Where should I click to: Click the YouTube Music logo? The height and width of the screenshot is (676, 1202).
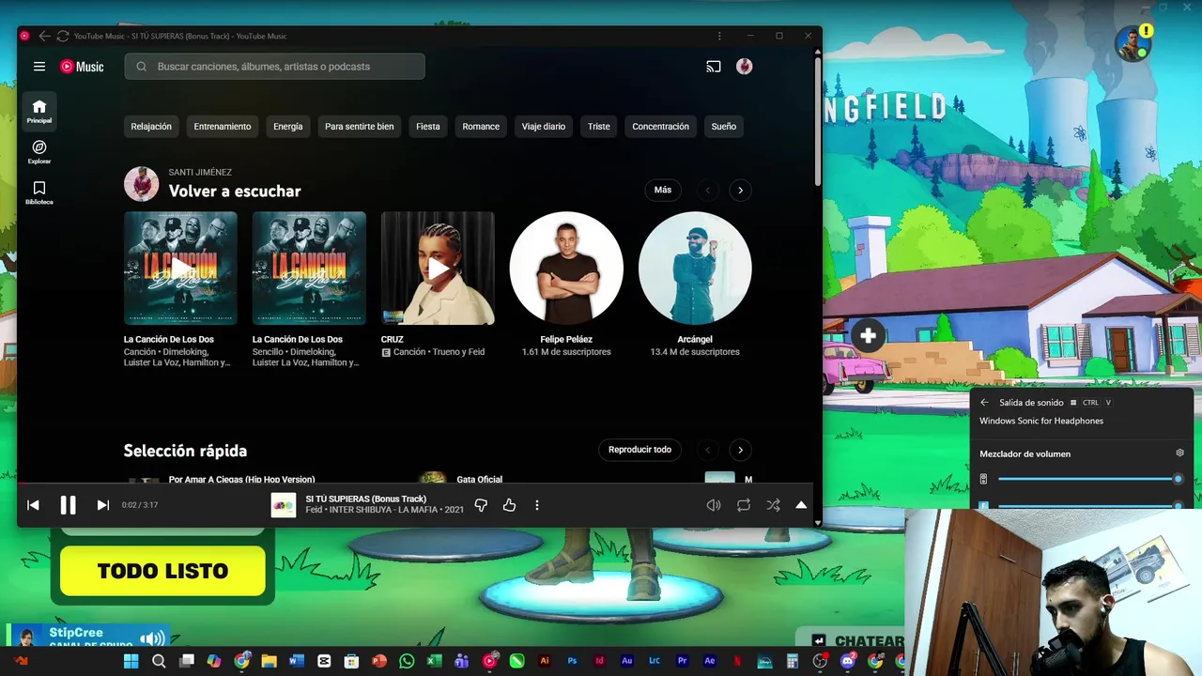tap(83, 67)
